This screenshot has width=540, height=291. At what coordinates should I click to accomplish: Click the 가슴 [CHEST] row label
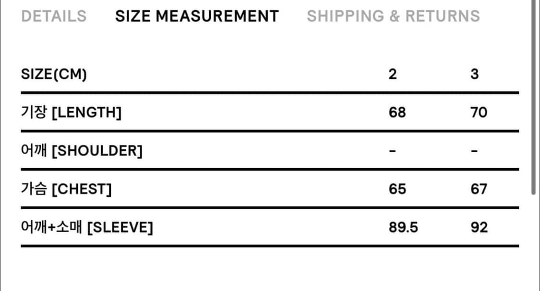(67, 190)
